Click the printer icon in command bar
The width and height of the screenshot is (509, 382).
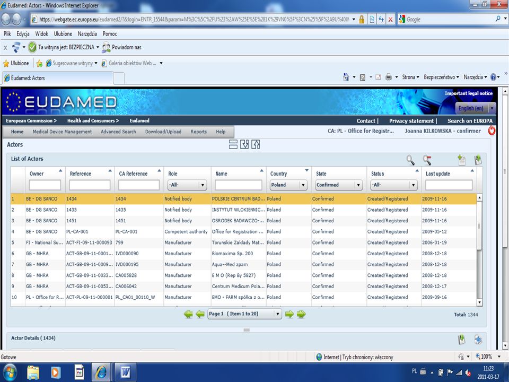388,77
